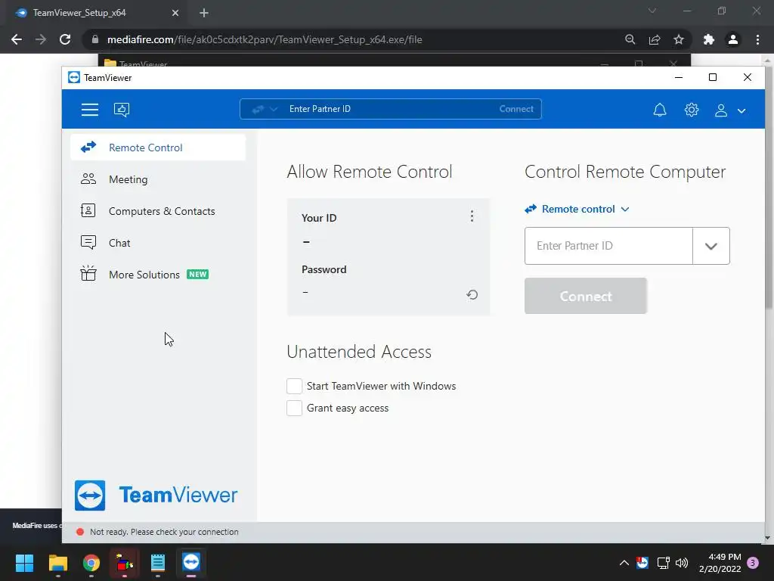Viewport: 774px width, 581px height.
Task: Click the Chrome zoom magnifier icon
Action: click(x=630, y=39)
